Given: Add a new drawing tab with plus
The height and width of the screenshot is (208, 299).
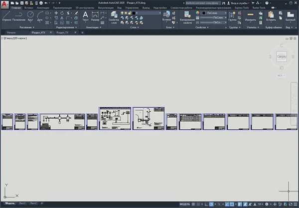Looking at the screenshot, I should tap(82, 32).
